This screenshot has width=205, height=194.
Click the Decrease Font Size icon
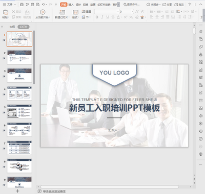142,12
